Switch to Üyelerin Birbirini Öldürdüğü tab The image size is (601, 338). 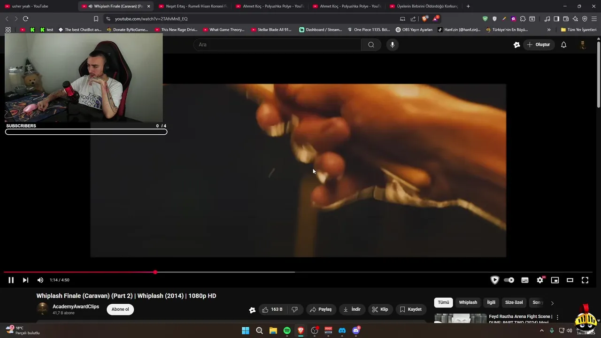[424, 6]
